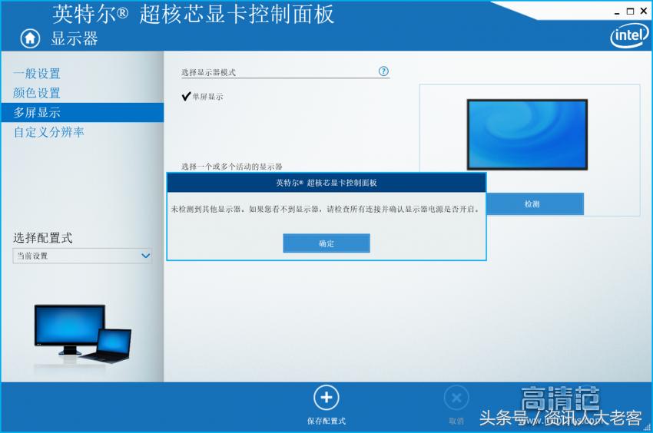Click the 显示器 title next to home
This screenshot has height=433, width=653.
click(74, 38)
